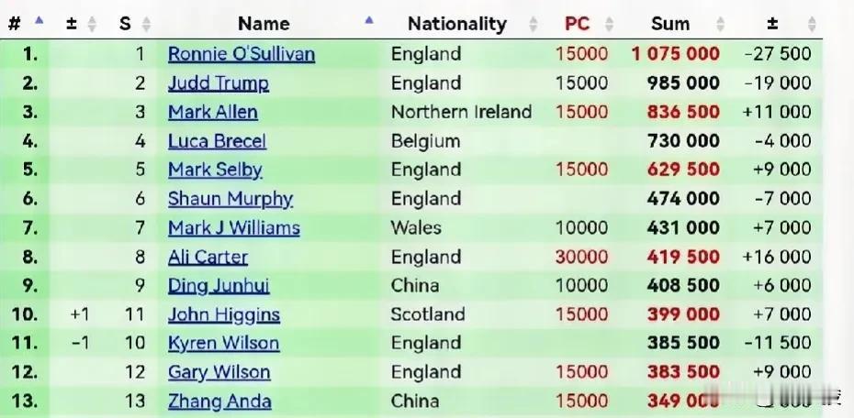Open John Higgins player link

(x=224, y=314)
